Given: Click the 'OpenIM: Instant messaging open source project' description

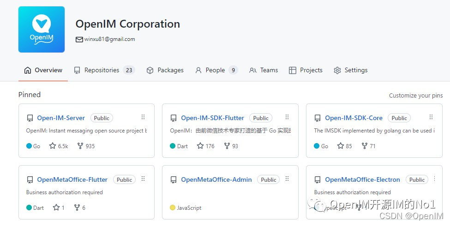Looking at the screenshot, I should point(86,131).
